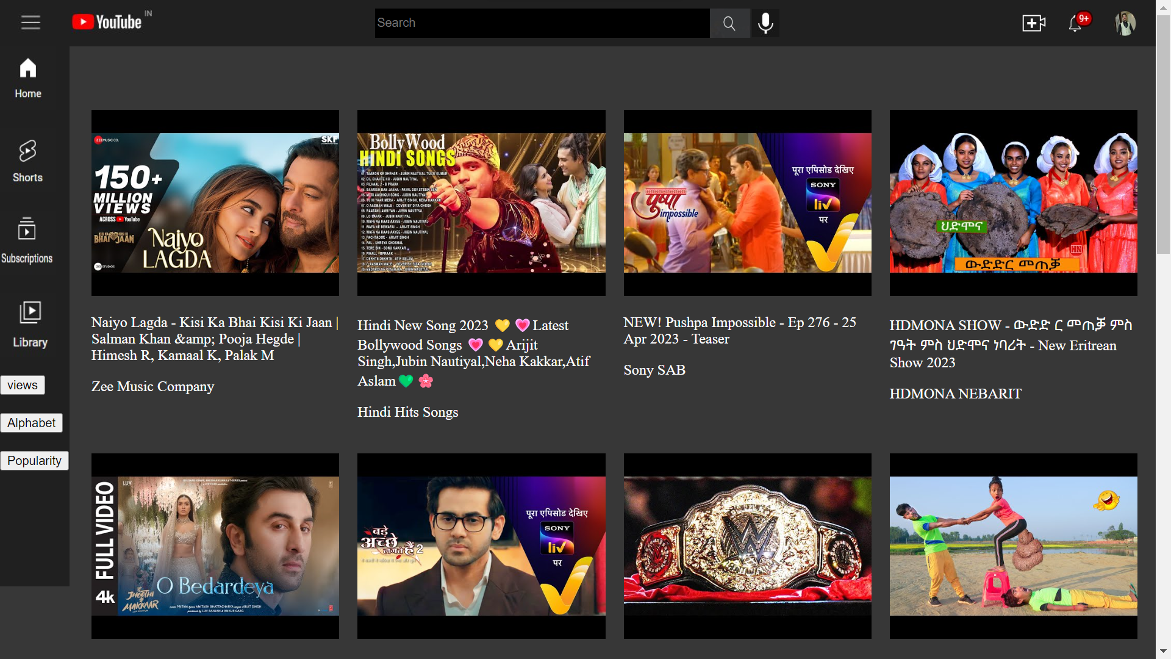Image resolution: width=1171 pixels, height=659 pixels.
Task: Sort videos by Popularity button
Action: [x=34, y=461]
